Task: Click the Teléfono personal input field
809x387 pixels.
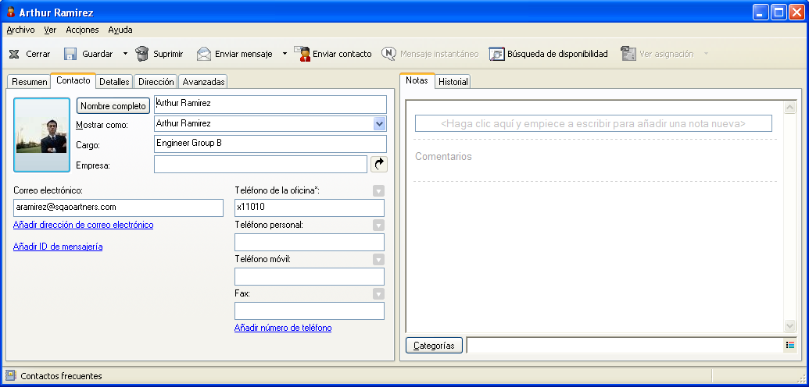Action: point(310,242)
